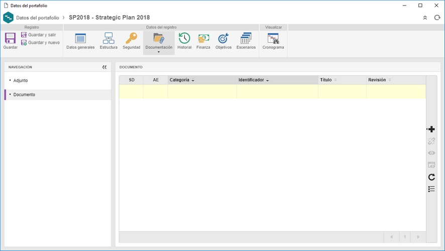Click the grid refresh icon
Screen dimensions: 445x251
pos(431,177)
